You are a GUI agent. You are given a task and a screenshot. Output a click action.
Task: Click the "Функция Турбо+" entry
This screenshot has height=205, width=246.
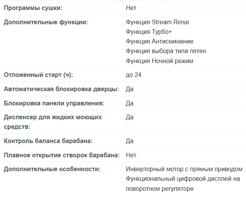pos(149,32)
